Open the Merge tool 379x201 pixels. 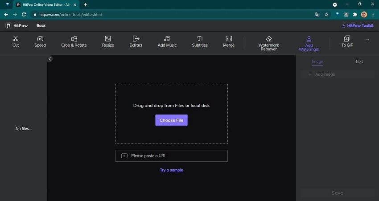tap(229, 41)
